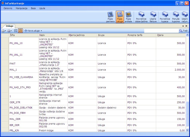This screenshot has width=190, height=137.
Task: Click the scrollbar down arrow
Action: pos(187,130)
